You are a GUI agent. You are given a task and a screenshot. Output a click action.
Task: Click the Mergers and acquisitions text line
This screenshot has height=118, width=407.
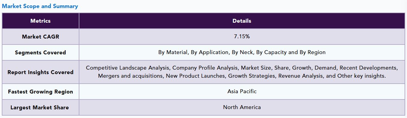click(242, 76)
